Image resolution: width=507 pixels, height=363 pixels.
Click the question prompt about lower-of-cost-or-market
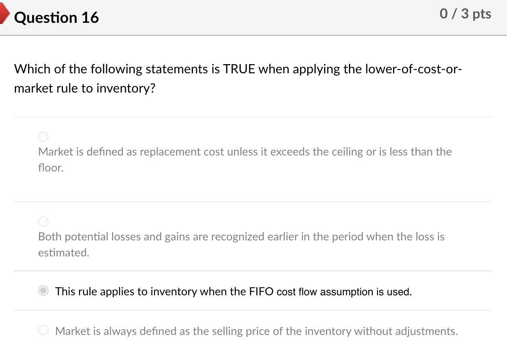pyautogui.click(x=238, y=79)
